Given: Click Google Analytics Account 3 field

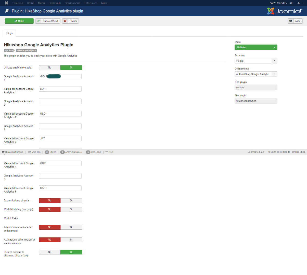Looking at the screenshot, I should 60,126.
